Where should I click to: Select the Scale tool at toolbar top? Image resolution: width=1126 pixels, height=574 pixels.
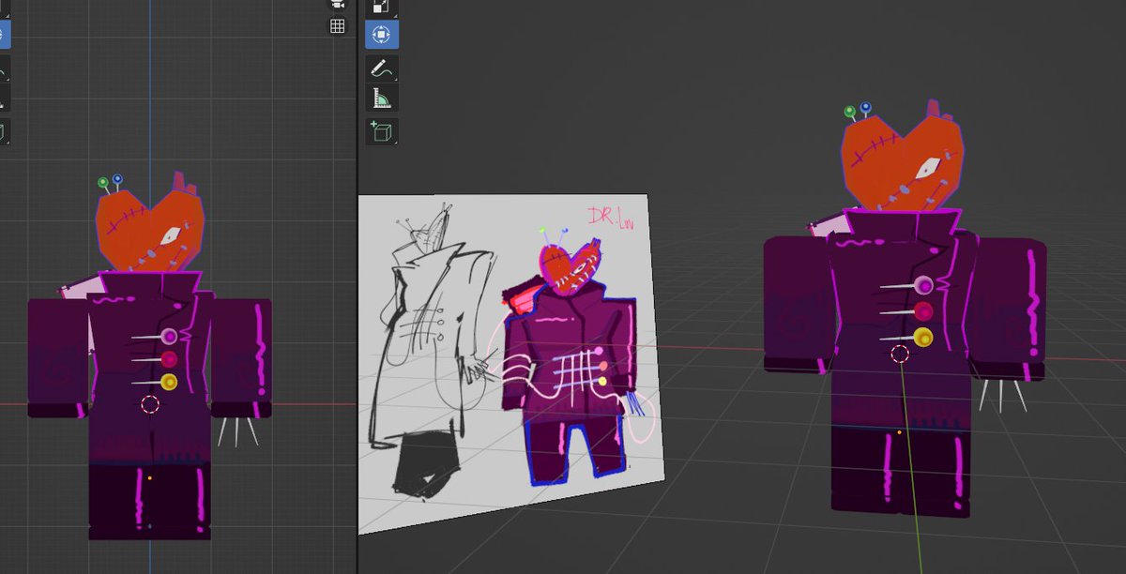click(381, 8)
